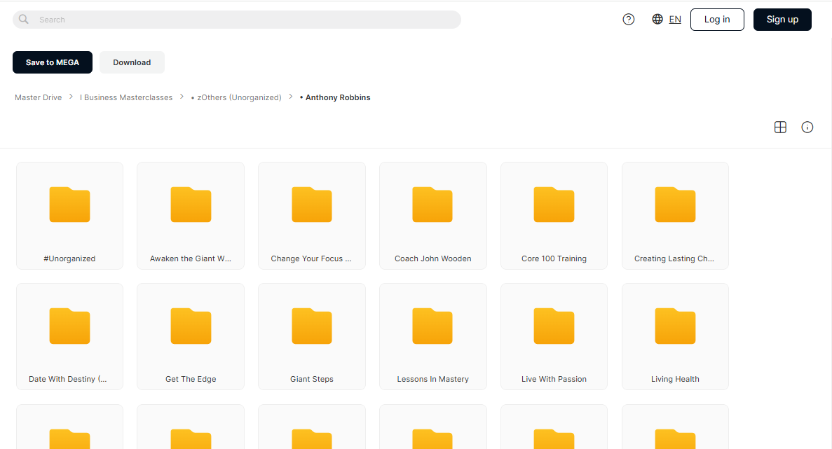Screen dimensions: 832x449
Task: Open the Get The Edge folder icon
Action: click(191, 326)
